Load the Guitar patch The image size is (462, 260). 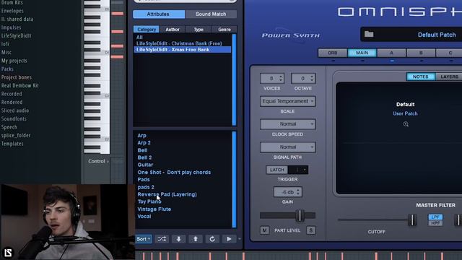click(x=145, y=165)
